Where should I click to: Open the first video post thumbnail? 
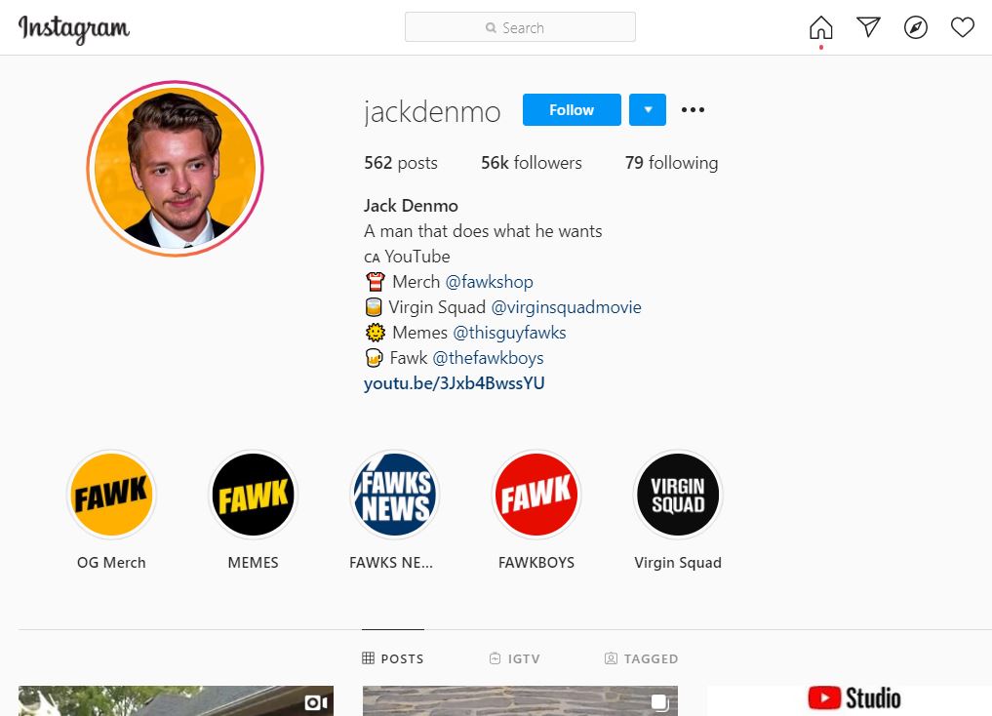[x=176, y=700]
